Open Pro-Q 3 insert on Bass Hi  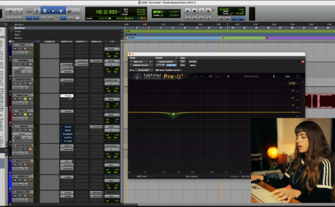point(67,112)
